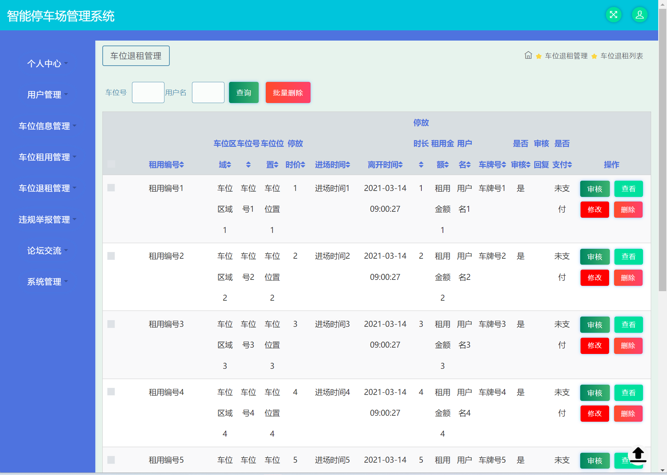Expand the 违规举报管理 sidebar menu
This screenshot has width=667, height=475.
tap(47, 220)
